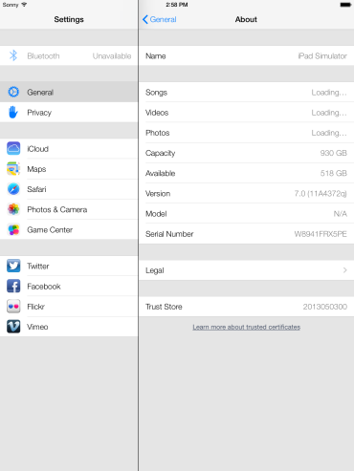This screenshot has height=471, width=354.
Task: Click the Settings title in header
Action: tap(69, 19)
